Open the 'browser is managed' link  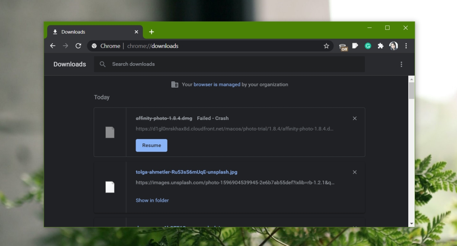[x=217, y=85]
